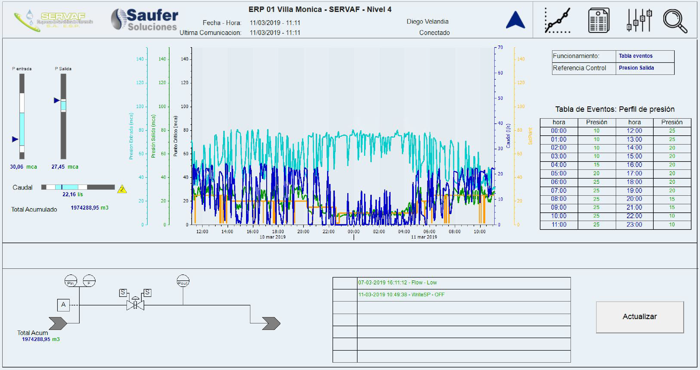Click the Caudal flow bar gauge

click(78, 187)
